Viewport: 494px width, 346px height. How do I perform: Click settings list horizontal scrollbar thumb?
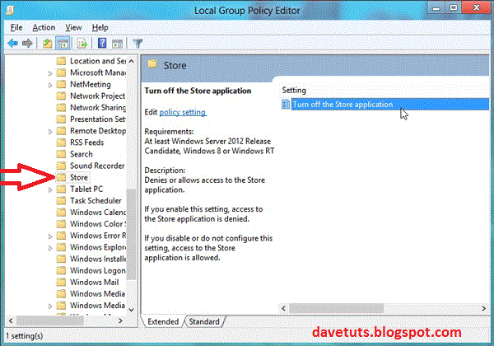click(337, 308)
